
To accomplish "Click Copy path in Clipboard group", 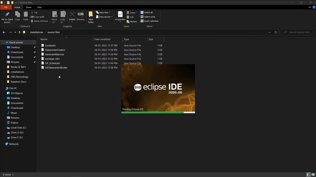I will tap(38, 17).
